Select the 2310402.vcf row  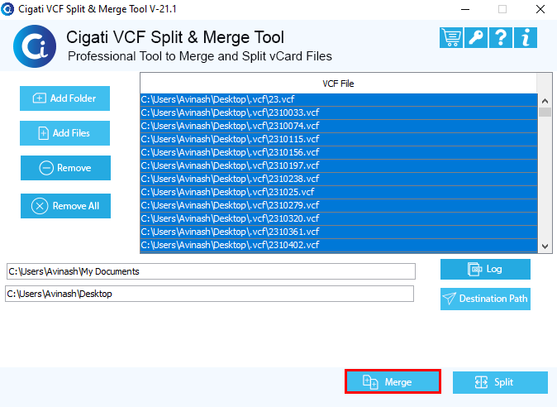339,245
